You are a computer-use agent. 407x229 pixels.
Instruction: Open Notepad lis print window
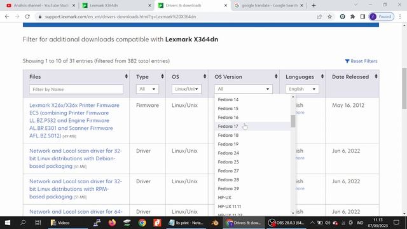[x=186, y=223]
